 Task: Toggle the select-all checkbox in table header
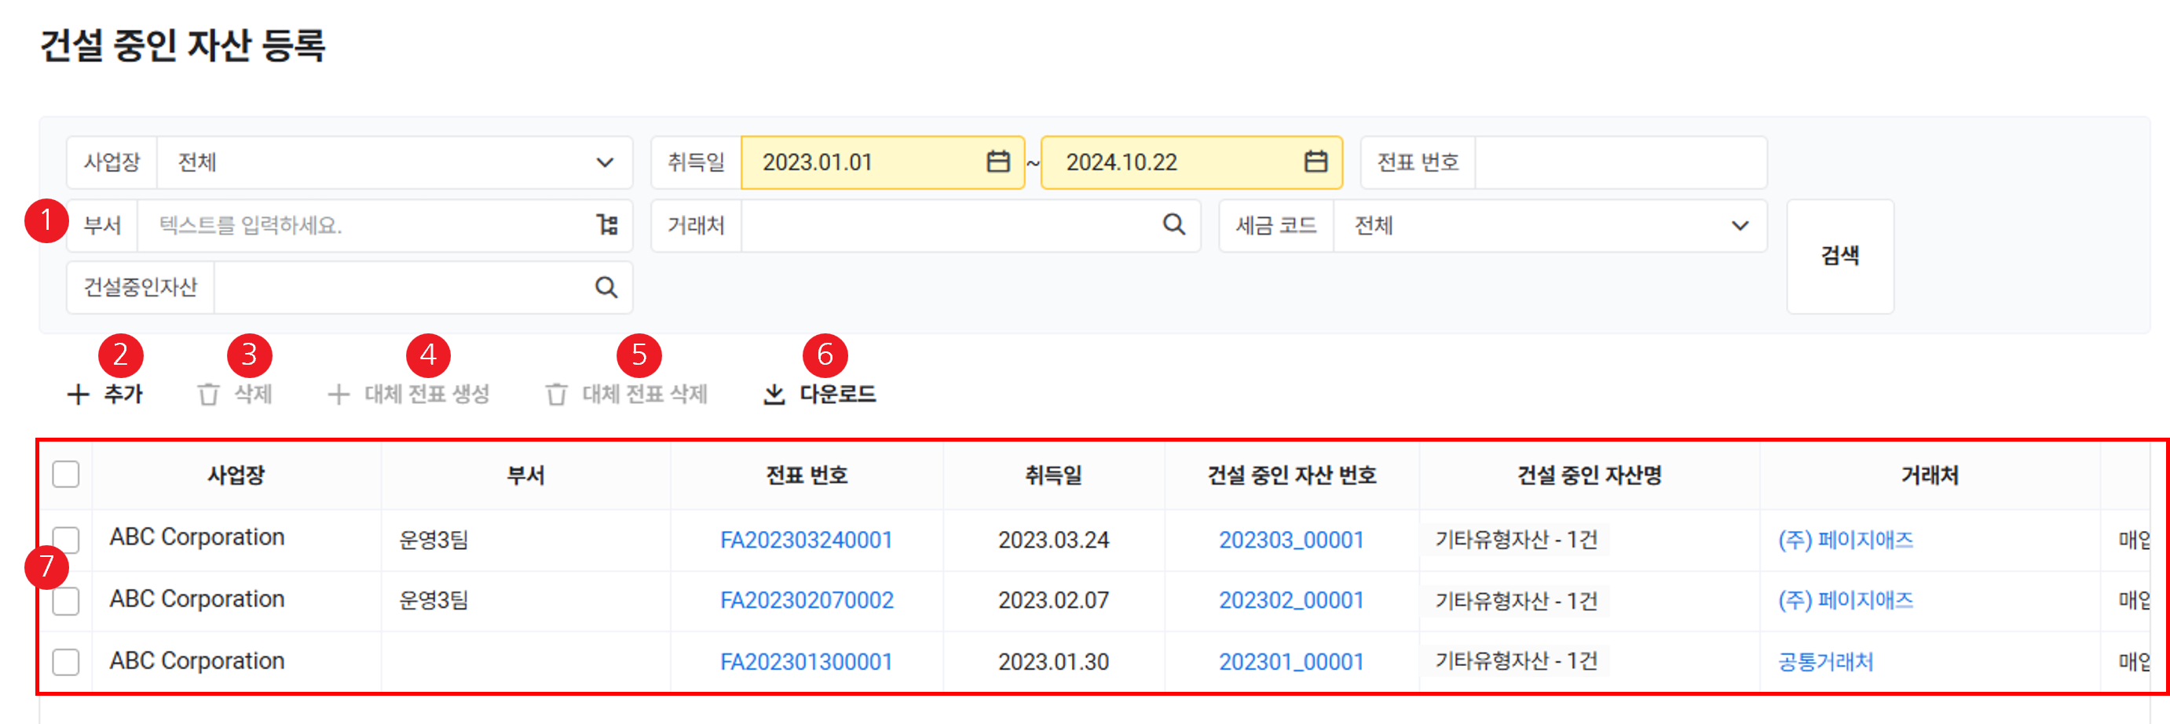[x=66, y=475]
